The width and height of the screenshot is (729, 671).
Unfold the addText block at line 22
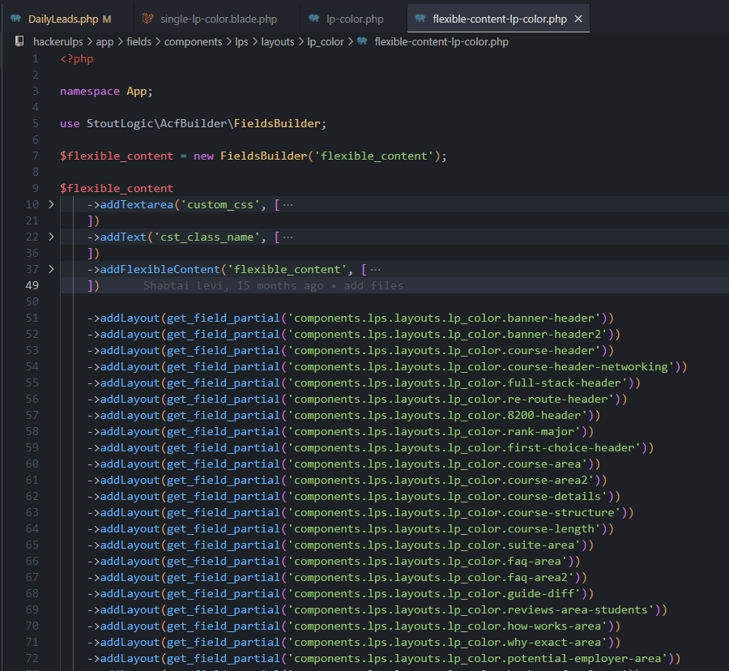(51, 237)
